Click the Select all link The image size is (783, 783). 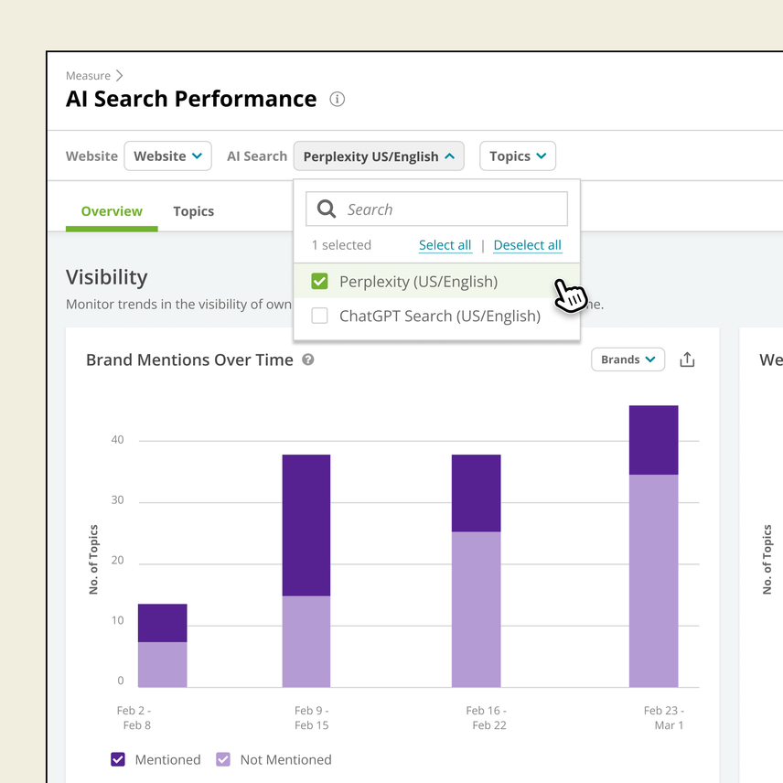click(x=445, y=244)
